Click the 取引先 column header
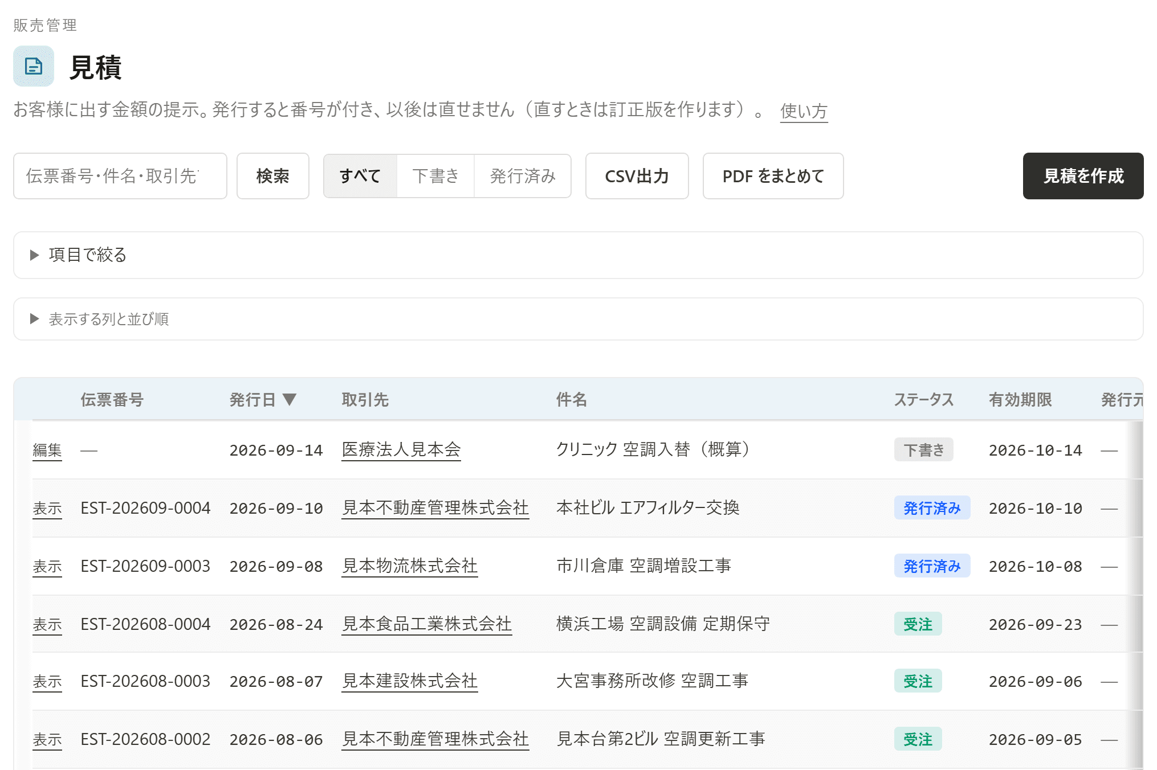The image size is (1157, 770). tap(365, 400)
